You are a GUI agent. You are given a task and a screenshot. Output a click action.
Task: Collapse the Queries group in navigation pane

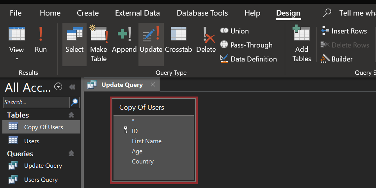71,153
